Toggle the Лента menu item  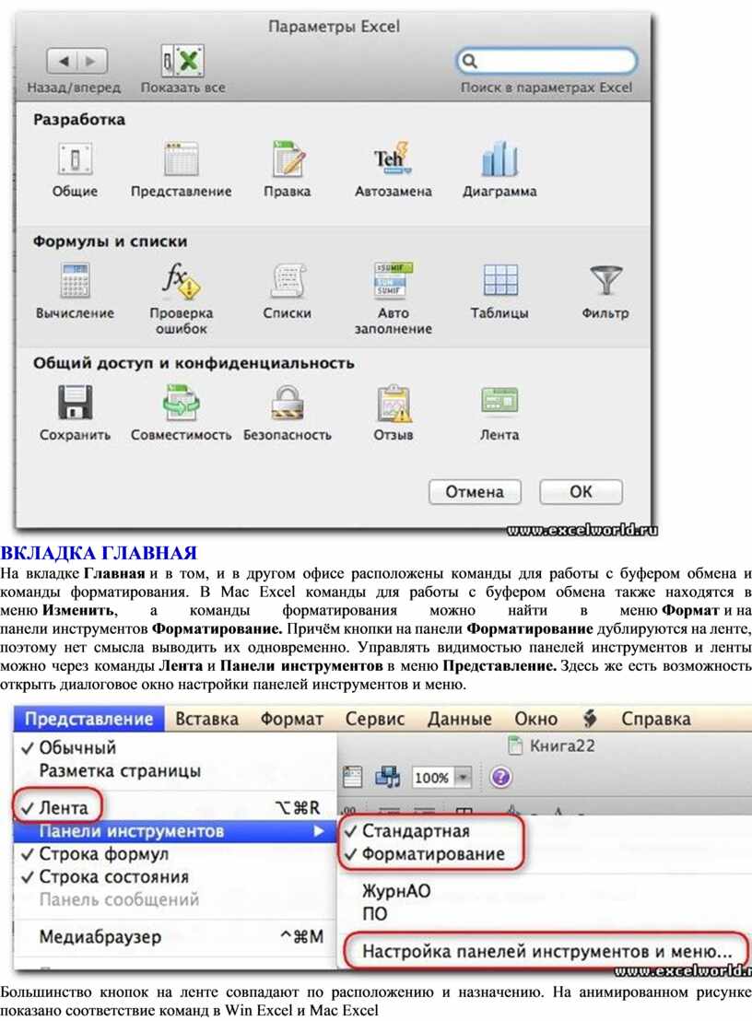[174, 808]
